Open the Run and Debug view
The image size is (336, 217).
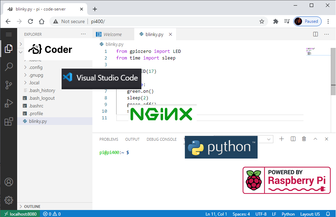pyautogui.click(x=9, y=103)
